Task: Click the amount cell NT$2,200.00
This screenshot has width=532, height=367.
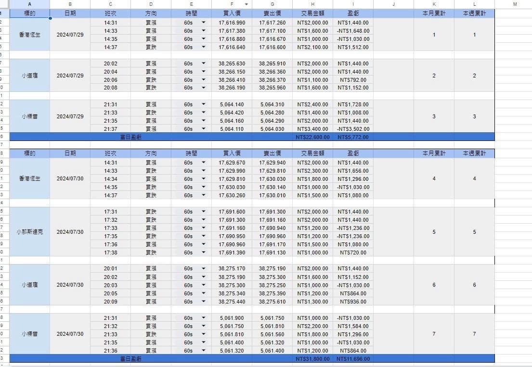Action: click(312, 326)
